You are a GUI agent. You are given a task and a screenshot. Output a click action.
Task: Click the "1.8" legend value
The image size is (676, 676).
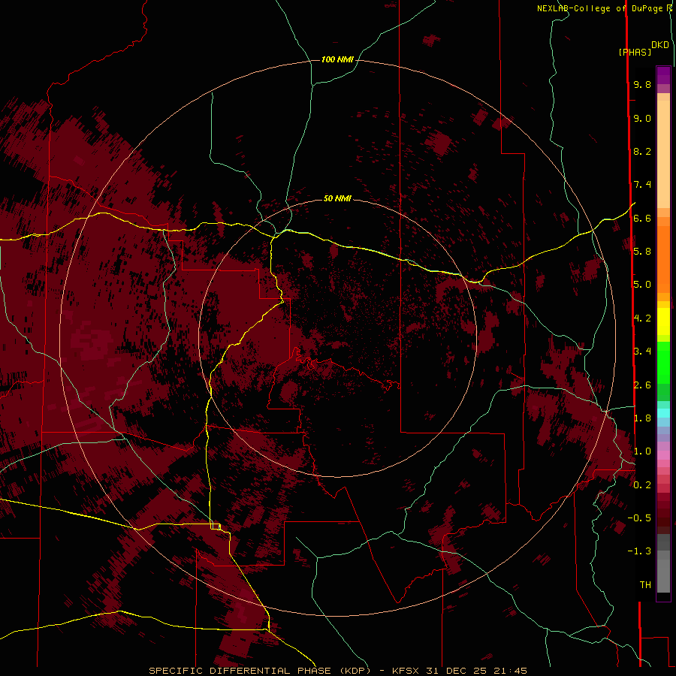(x=642, y=418)
